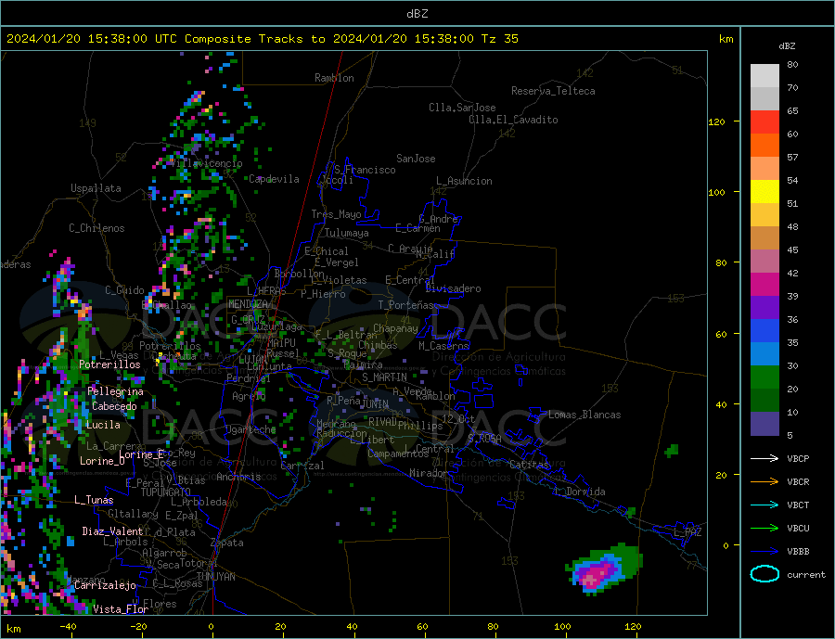Screen dimensions: 835x639
Task: Click the Zapata label
Action: (227, 543)
